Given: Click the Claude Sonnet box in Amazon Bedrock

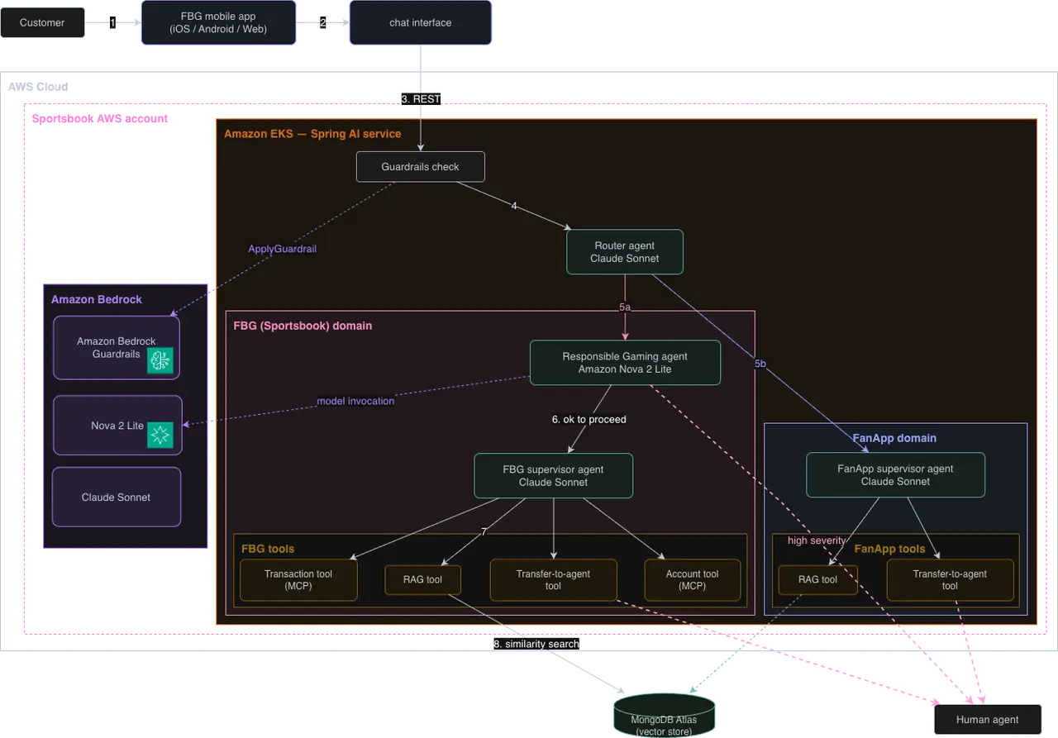Looking at the screenshot, I should pyautogui.click(x=117, y=498).
